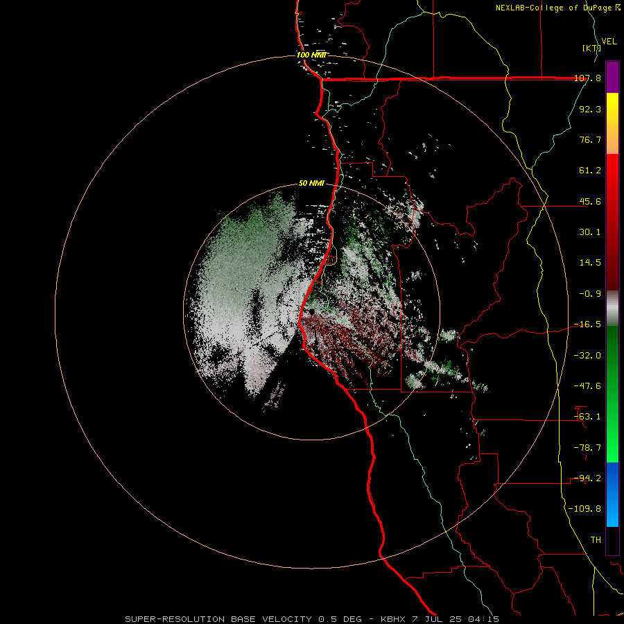Click the 76.7 scale value

click(x=590, y=139)
